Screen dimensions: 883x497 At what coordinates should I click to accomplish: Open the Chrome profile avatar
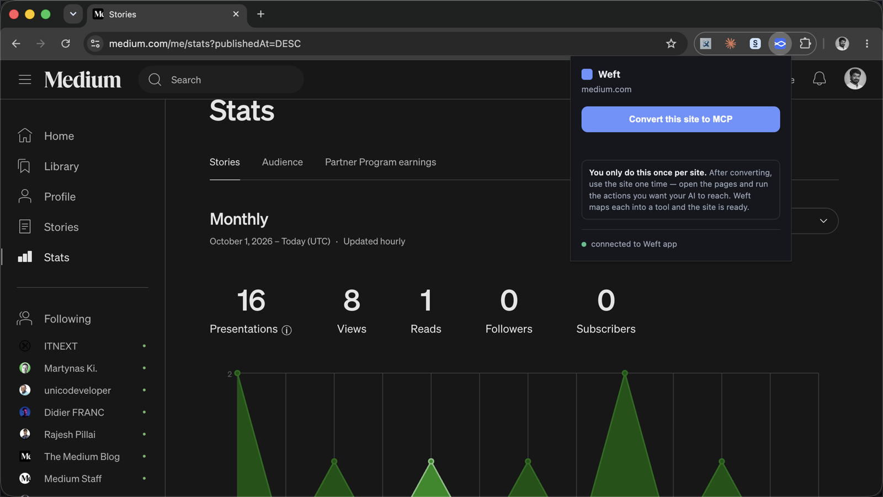click(x=842, y=44)
